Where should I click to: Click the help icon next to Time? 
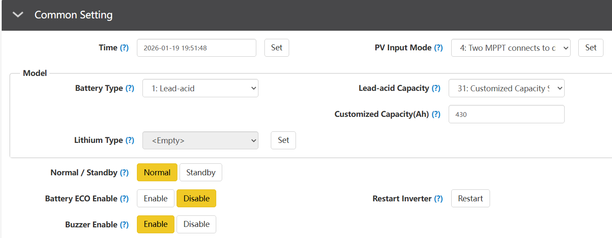[124, 48]
